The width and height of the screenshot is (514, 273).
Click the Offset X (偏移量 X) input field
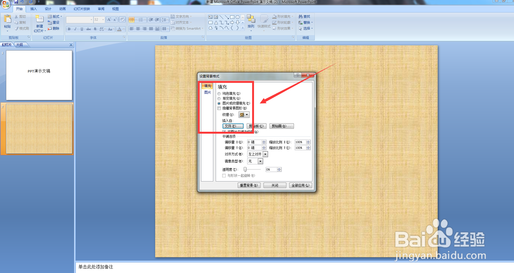[255, 142]
